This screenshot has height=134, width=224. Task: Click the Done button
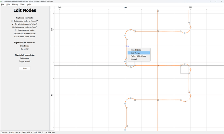(25, 68)
